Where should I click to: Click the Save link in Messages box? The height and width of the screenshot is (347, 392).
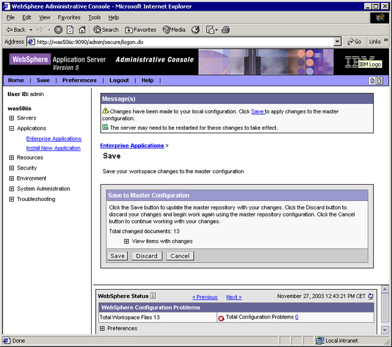[258, 112]
